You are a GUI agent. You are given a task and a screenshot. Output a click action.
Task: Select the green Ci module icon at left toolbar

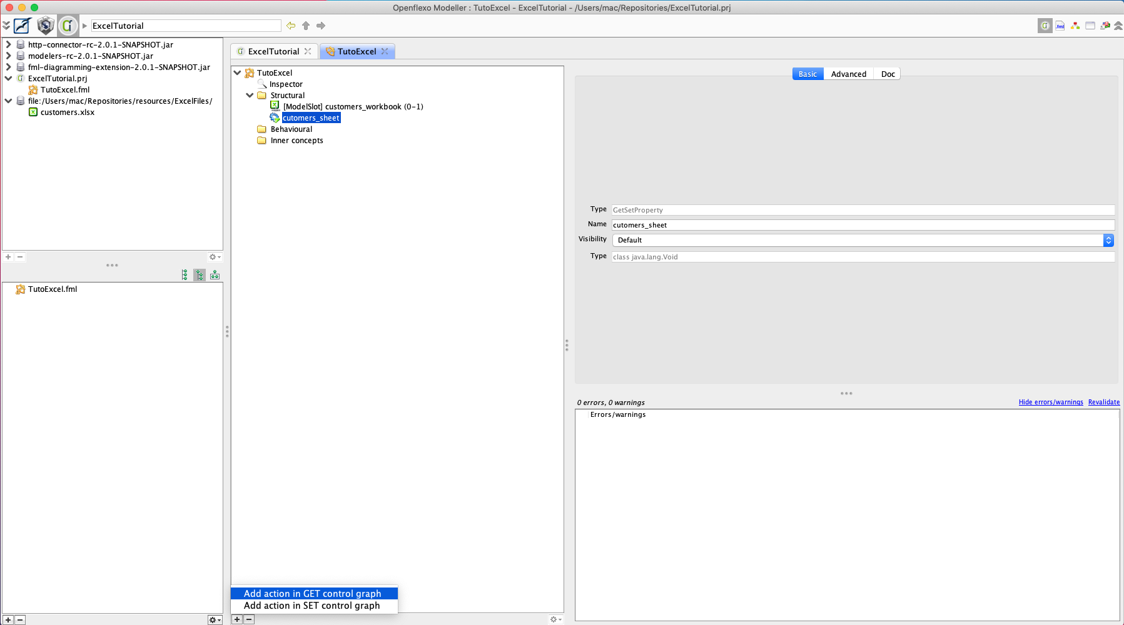[68, 26]
